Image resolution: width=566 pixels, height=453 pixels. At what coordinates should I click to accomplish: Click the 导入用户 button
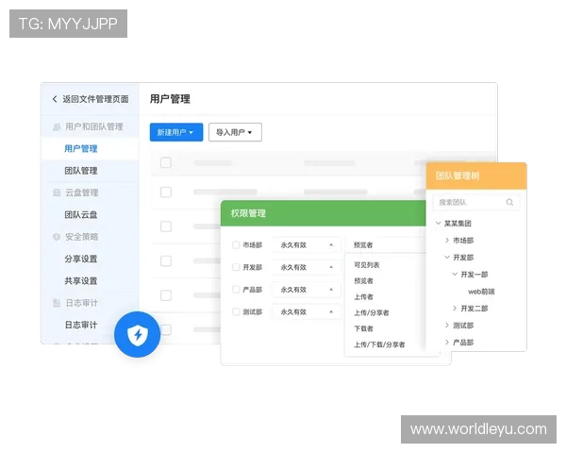pyautogui.click(x=235, y=132)
